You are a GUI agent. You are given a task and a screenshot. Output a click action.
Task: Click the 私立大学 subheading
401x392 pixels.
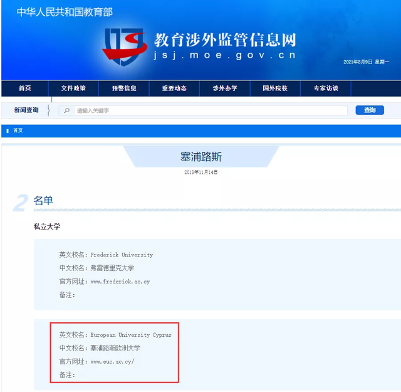(x=47, y=226)
